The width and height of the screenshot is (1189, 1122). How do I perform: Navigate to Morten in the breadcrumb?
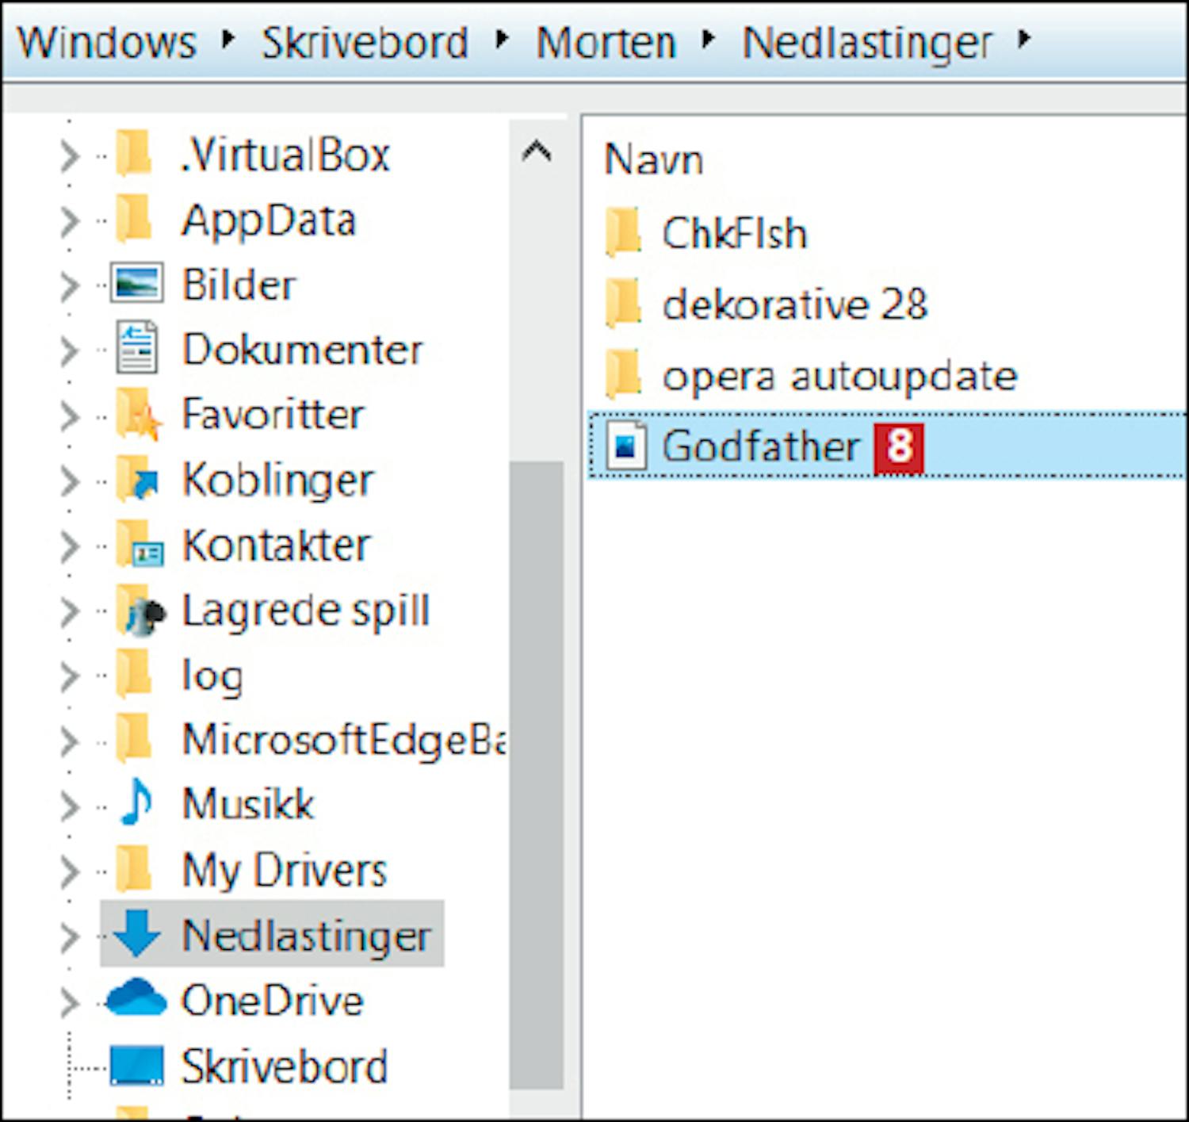[x=605, y=42]
